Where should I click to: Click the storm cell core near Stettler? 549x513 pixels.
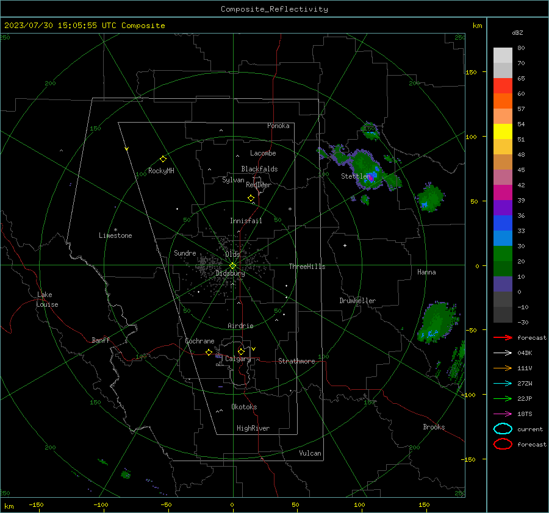pyautogui.click(x=371, y=178)
